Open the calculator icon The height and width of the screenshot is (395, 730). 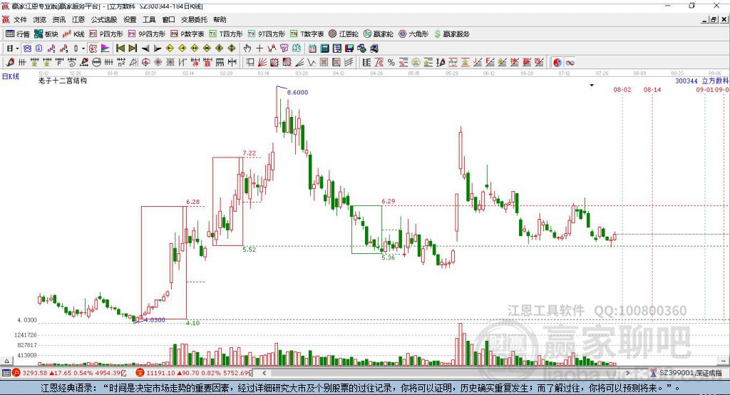pos(324,48)
